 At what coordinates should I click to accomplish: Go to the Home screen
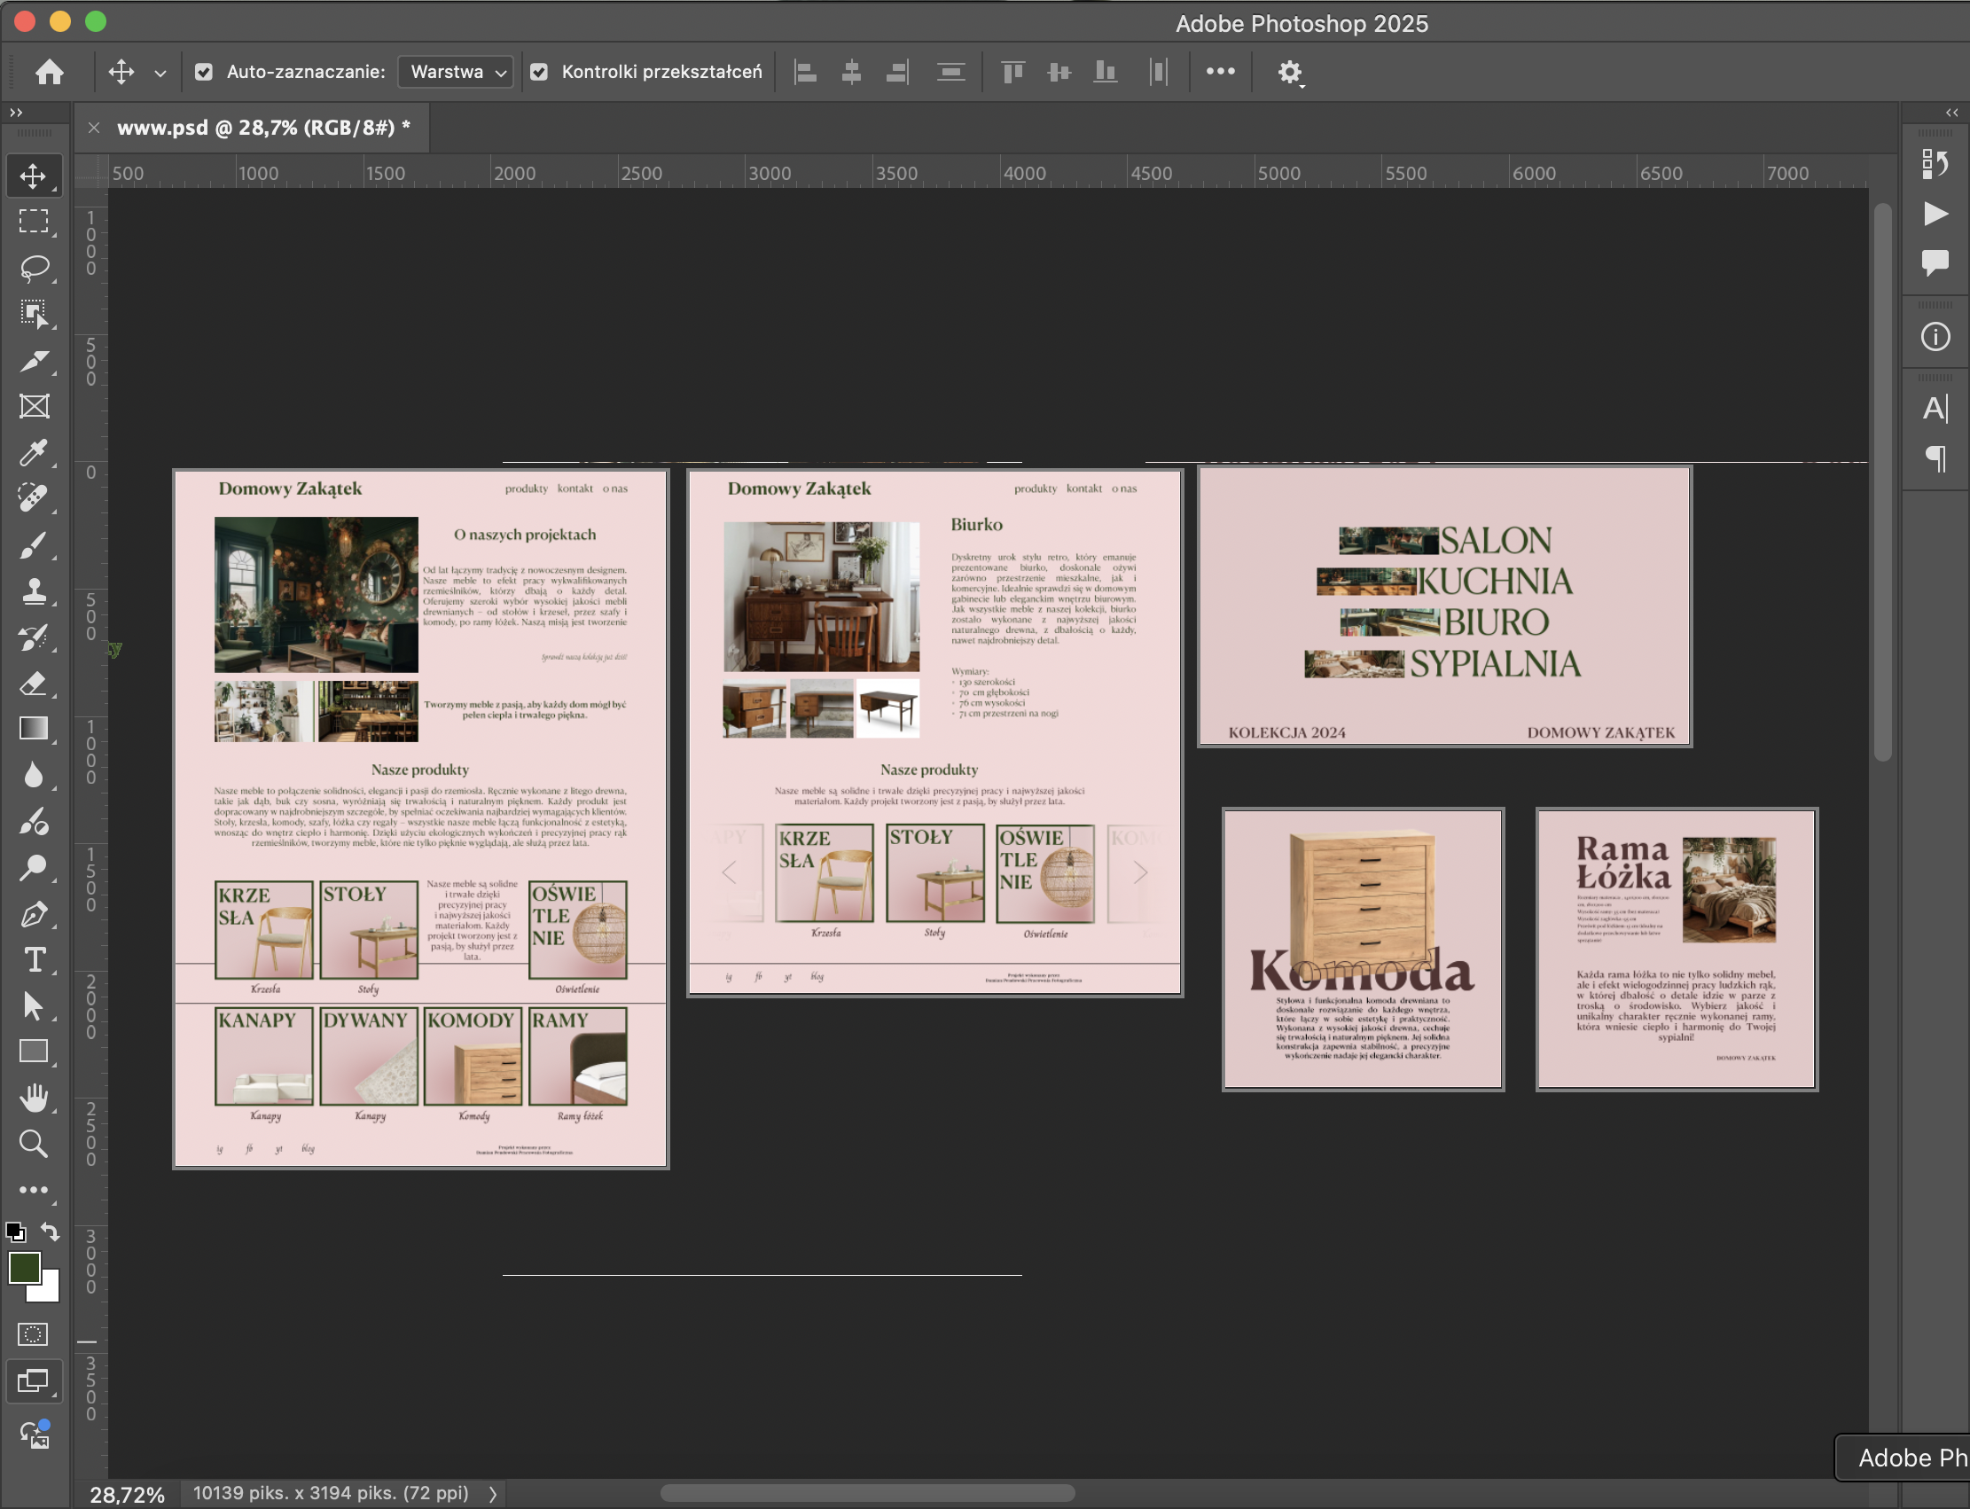click(50, 72)
